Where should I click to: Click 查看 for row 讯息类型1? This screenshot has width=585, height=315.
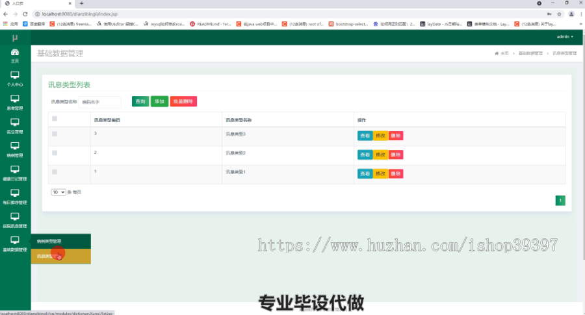point(365,173)
